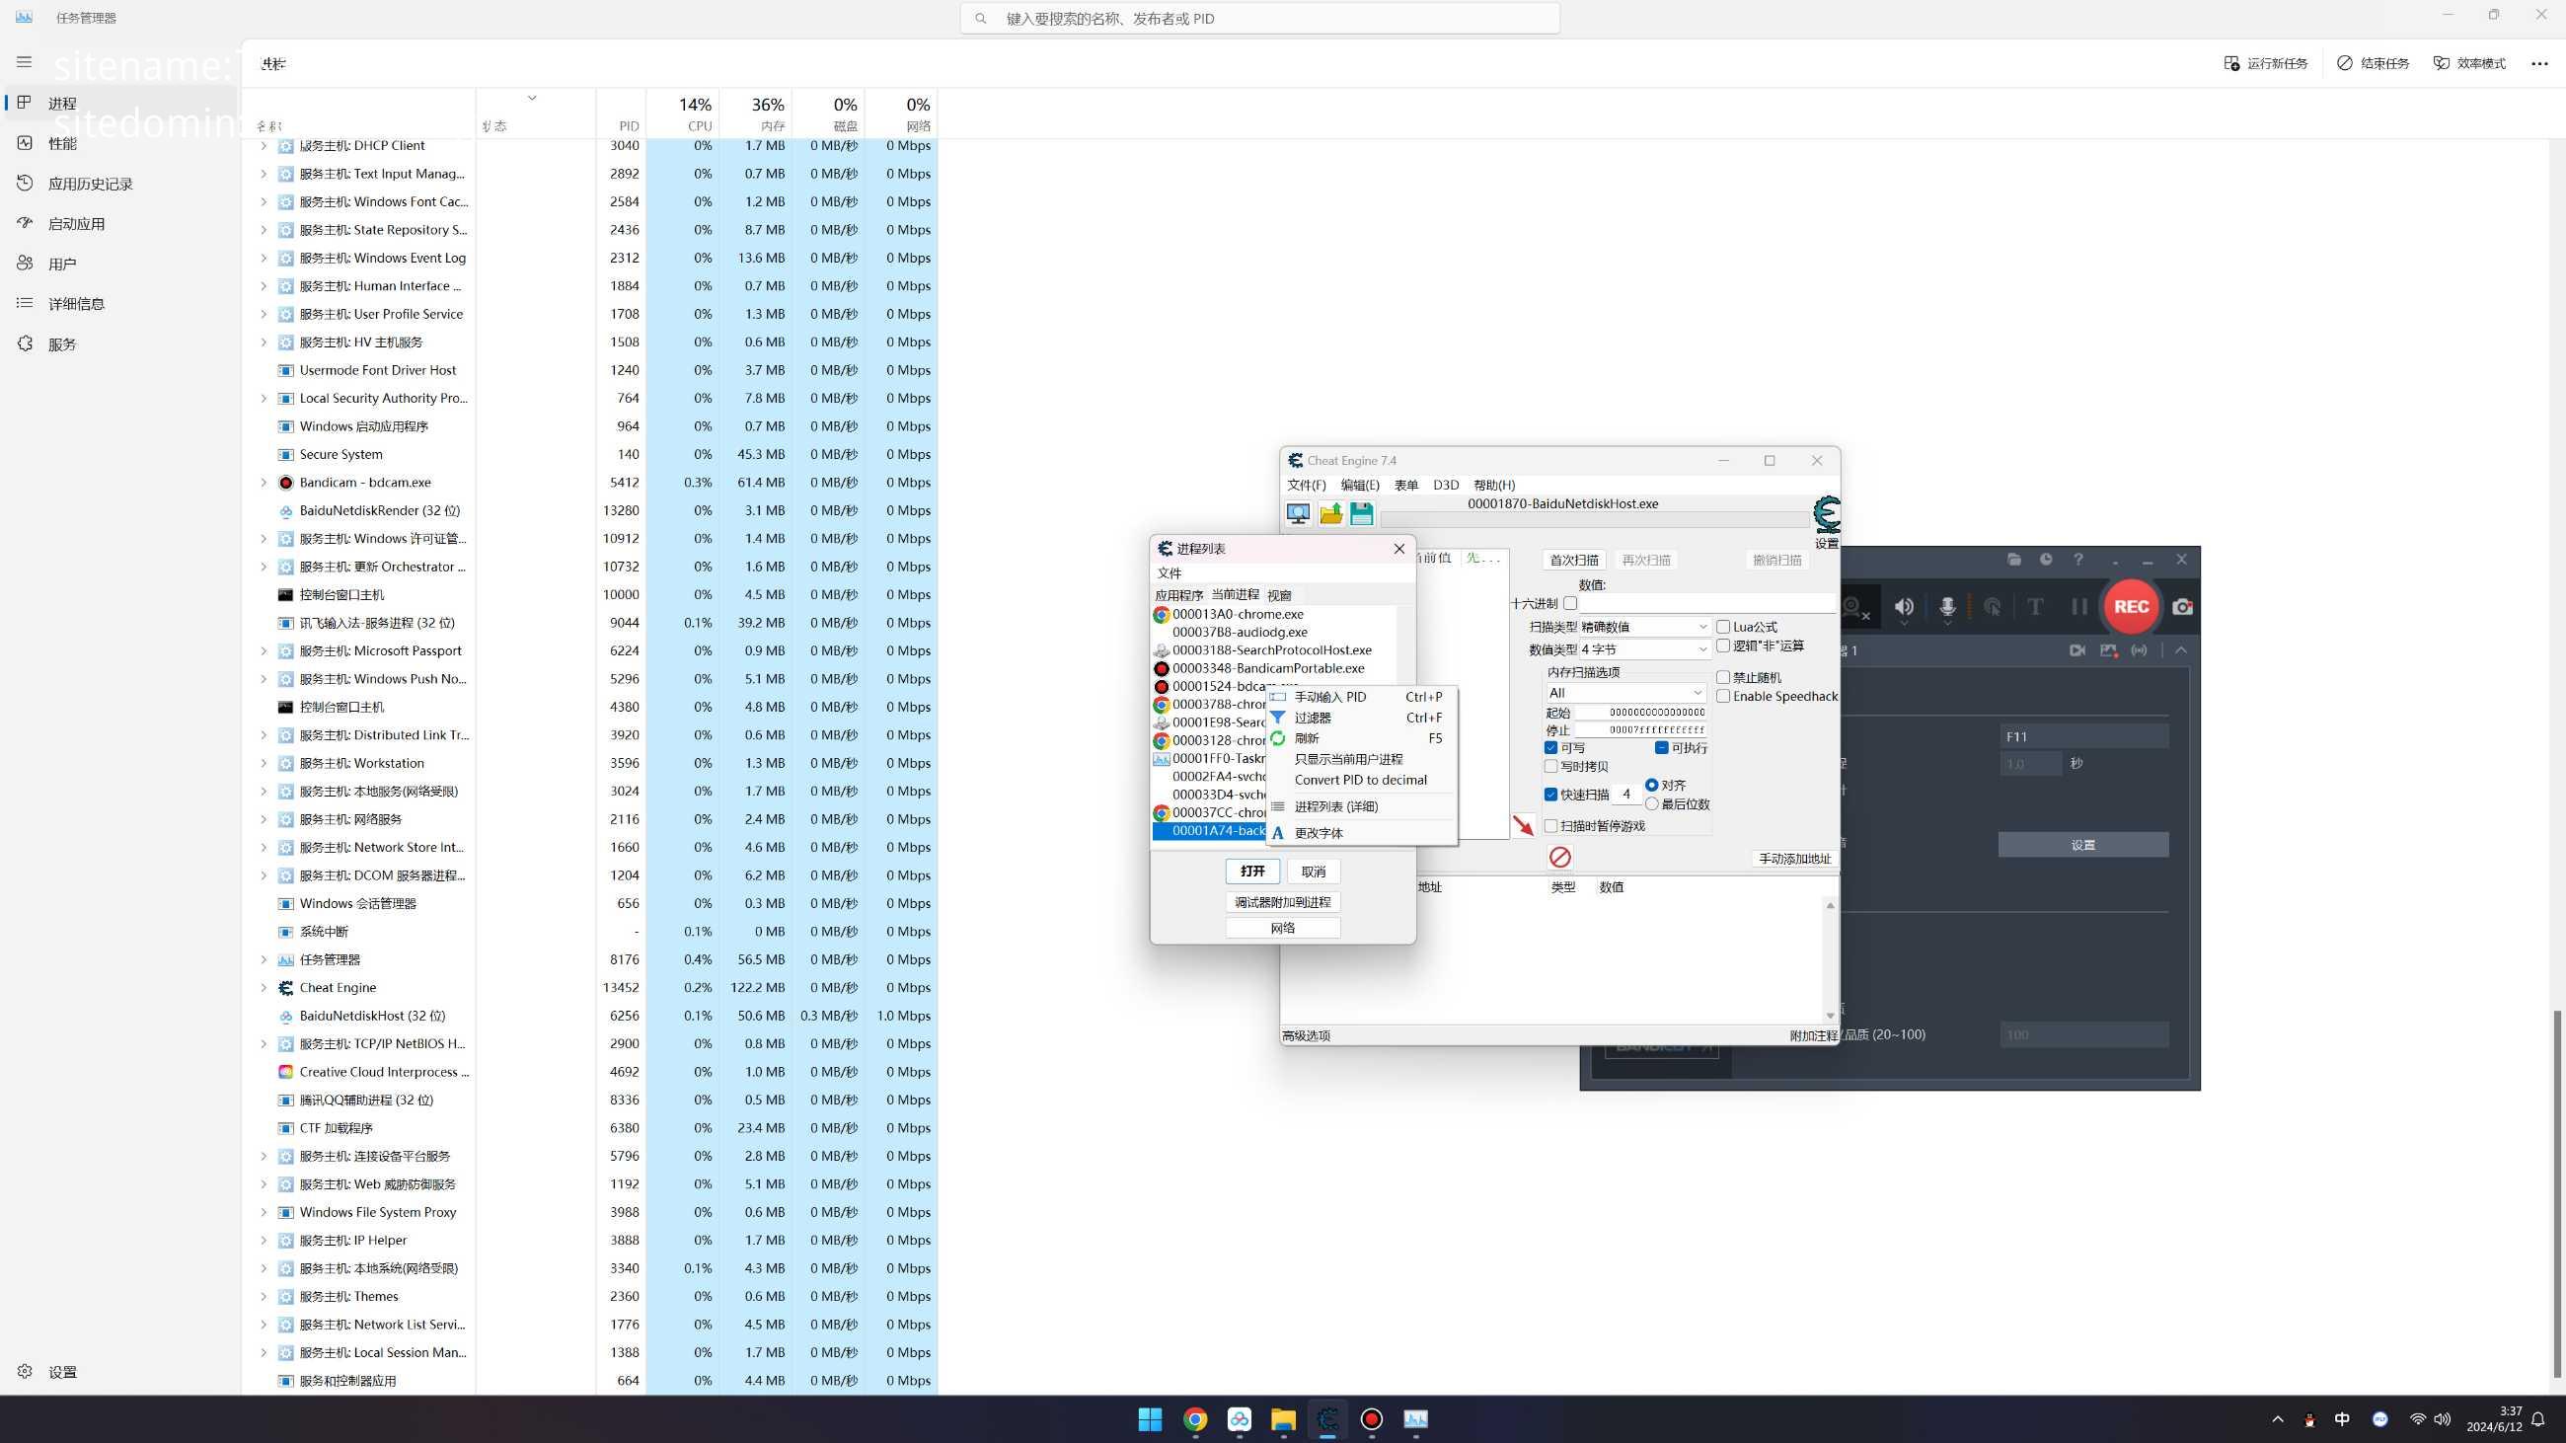Click the red clear-list no-entry icon
The height and width of the screenshot is (1443, 2566).
[1560, 858]
